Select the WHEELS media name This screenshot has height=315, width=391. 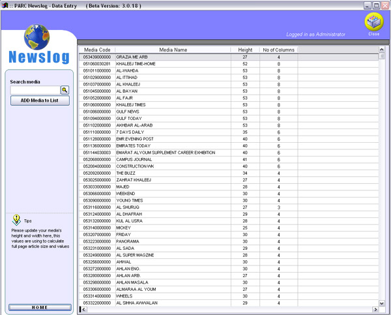(124, 296)
